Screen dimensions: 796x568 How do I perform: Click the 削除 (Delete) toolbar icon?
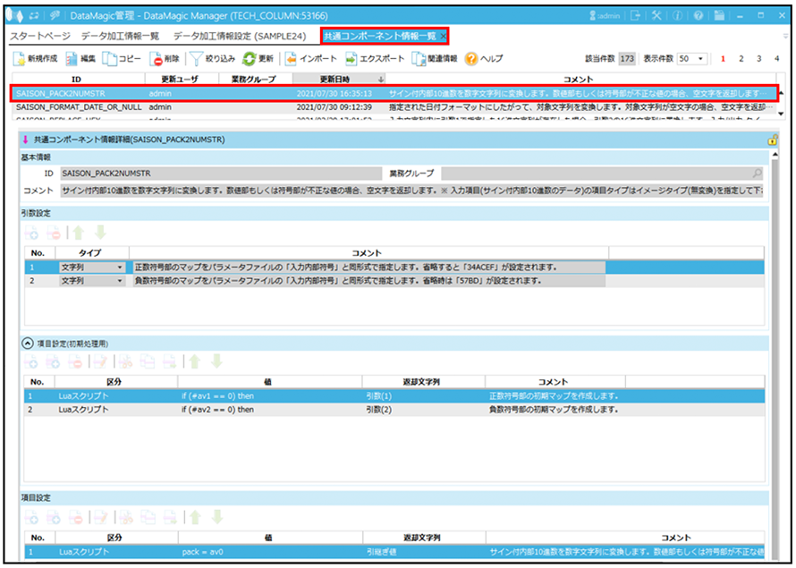(157, 59)
